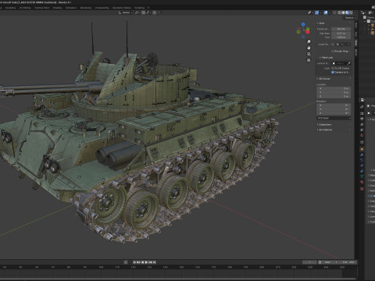
Task: Click the Focal Length value field
Action: tap(341, 29)
